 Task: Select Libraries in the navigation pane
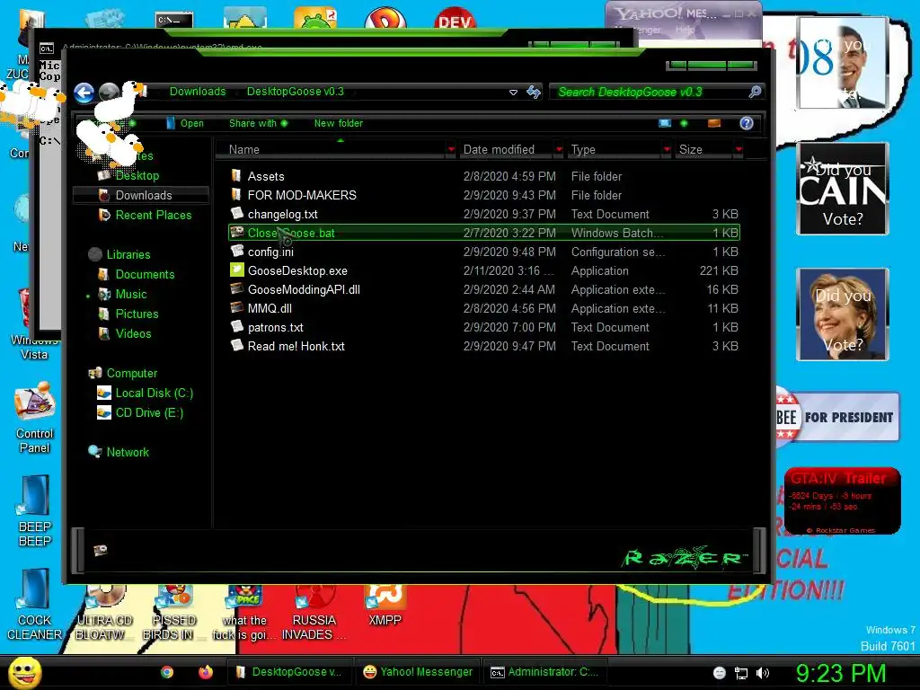pos(128,254)
